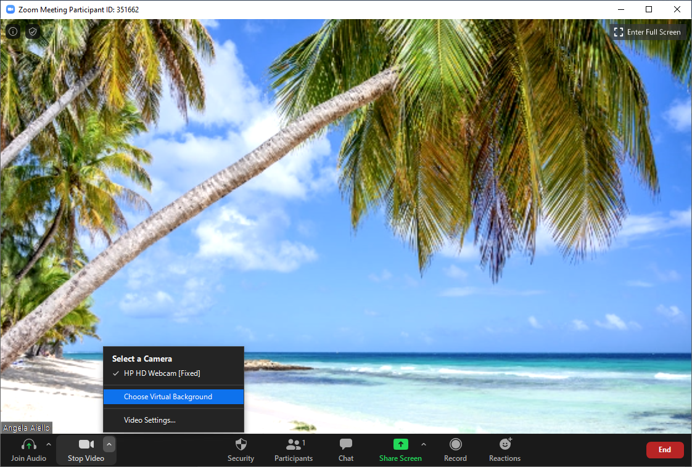This screenshot has width=692, height=467.
Task: Collapse the video options arrow beside Stop Video
Action: pyautogui.click(x=109, y=444)
